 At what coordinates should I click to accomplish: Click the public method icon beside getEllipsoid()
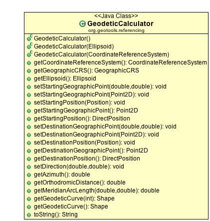click(x=29, y=79)
